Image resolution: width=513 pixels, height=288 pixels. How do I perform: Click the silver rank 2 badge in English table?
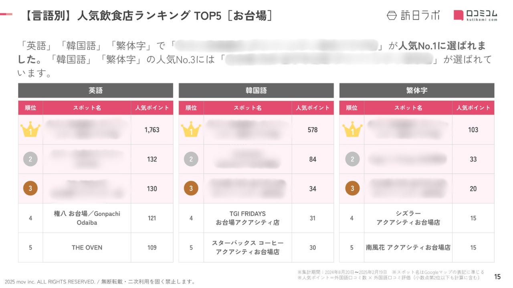(30, 159)
